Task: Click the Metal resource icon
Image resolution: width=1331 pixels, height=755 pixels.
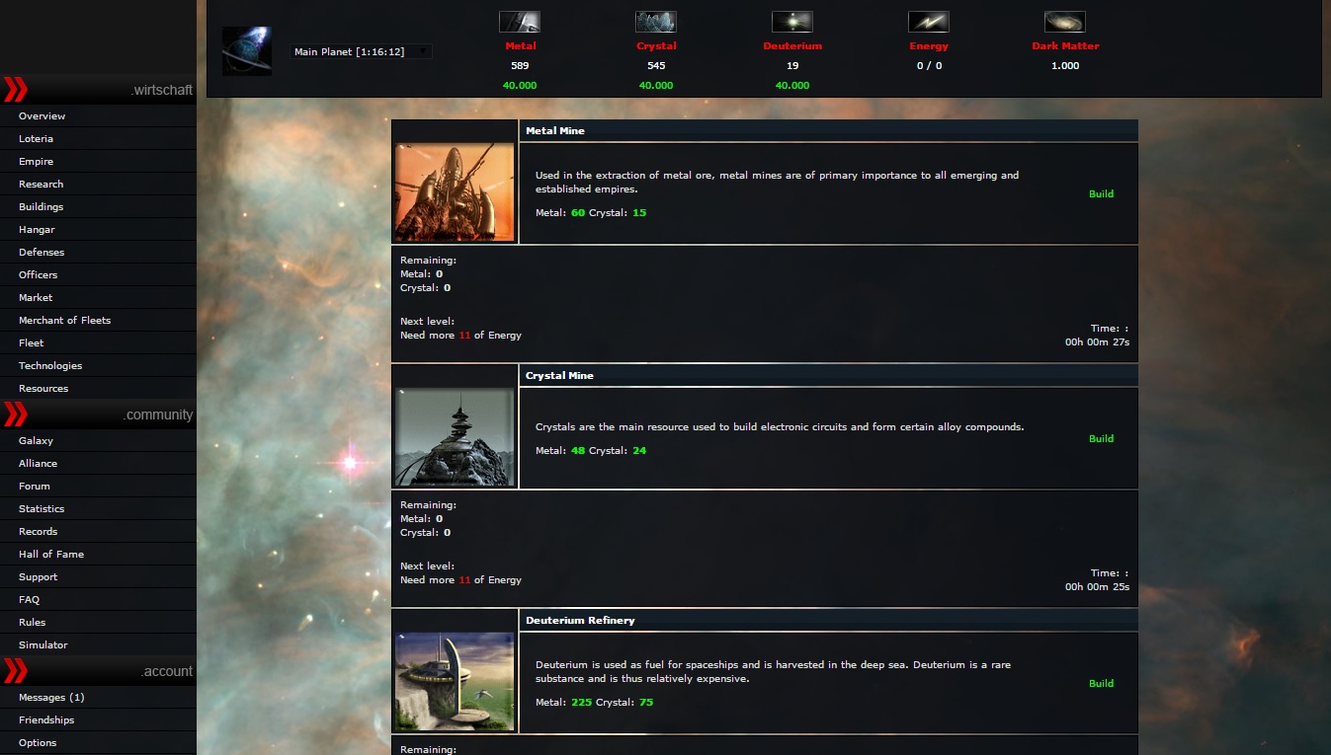Action: click(519, 22)
